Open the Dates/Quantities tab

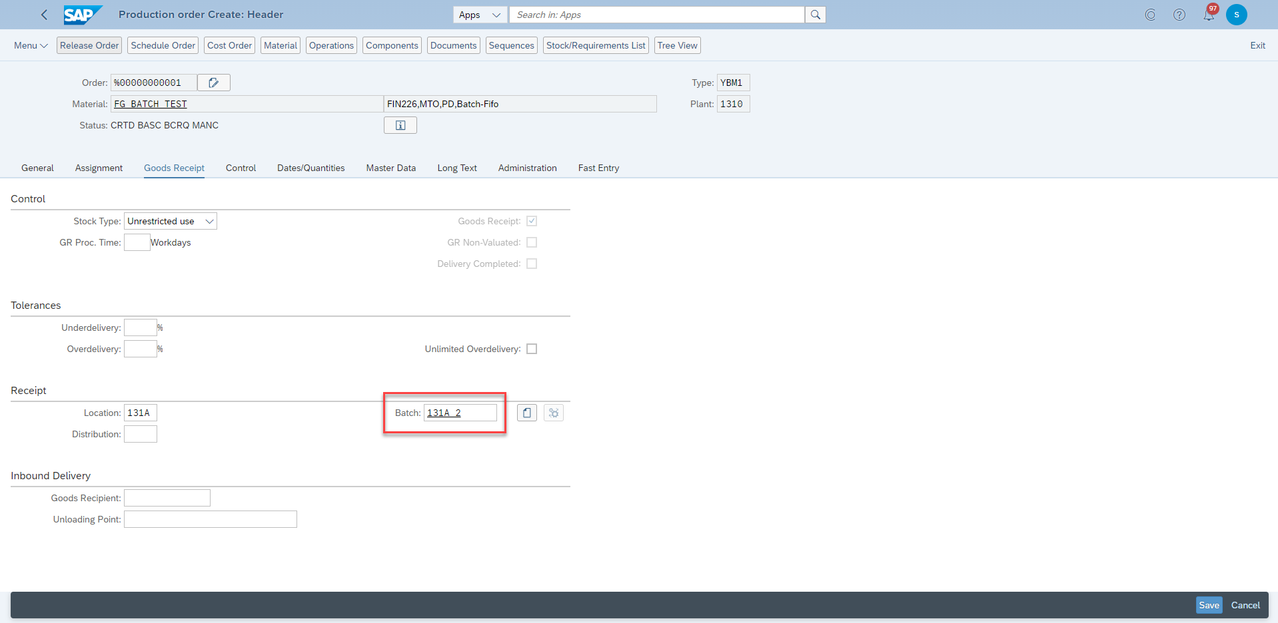(x=311, y=168)
